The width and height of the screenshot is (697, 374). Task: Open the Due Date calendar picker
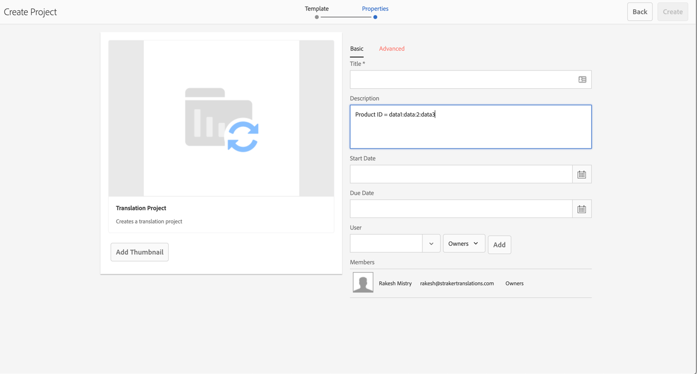(582, 208)
